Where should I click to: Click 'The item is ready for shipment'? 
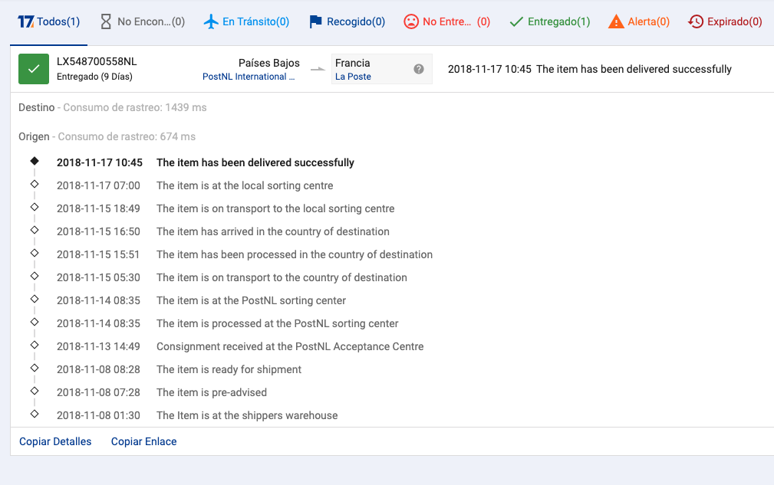pyautogui.click(x=229, y=369)
